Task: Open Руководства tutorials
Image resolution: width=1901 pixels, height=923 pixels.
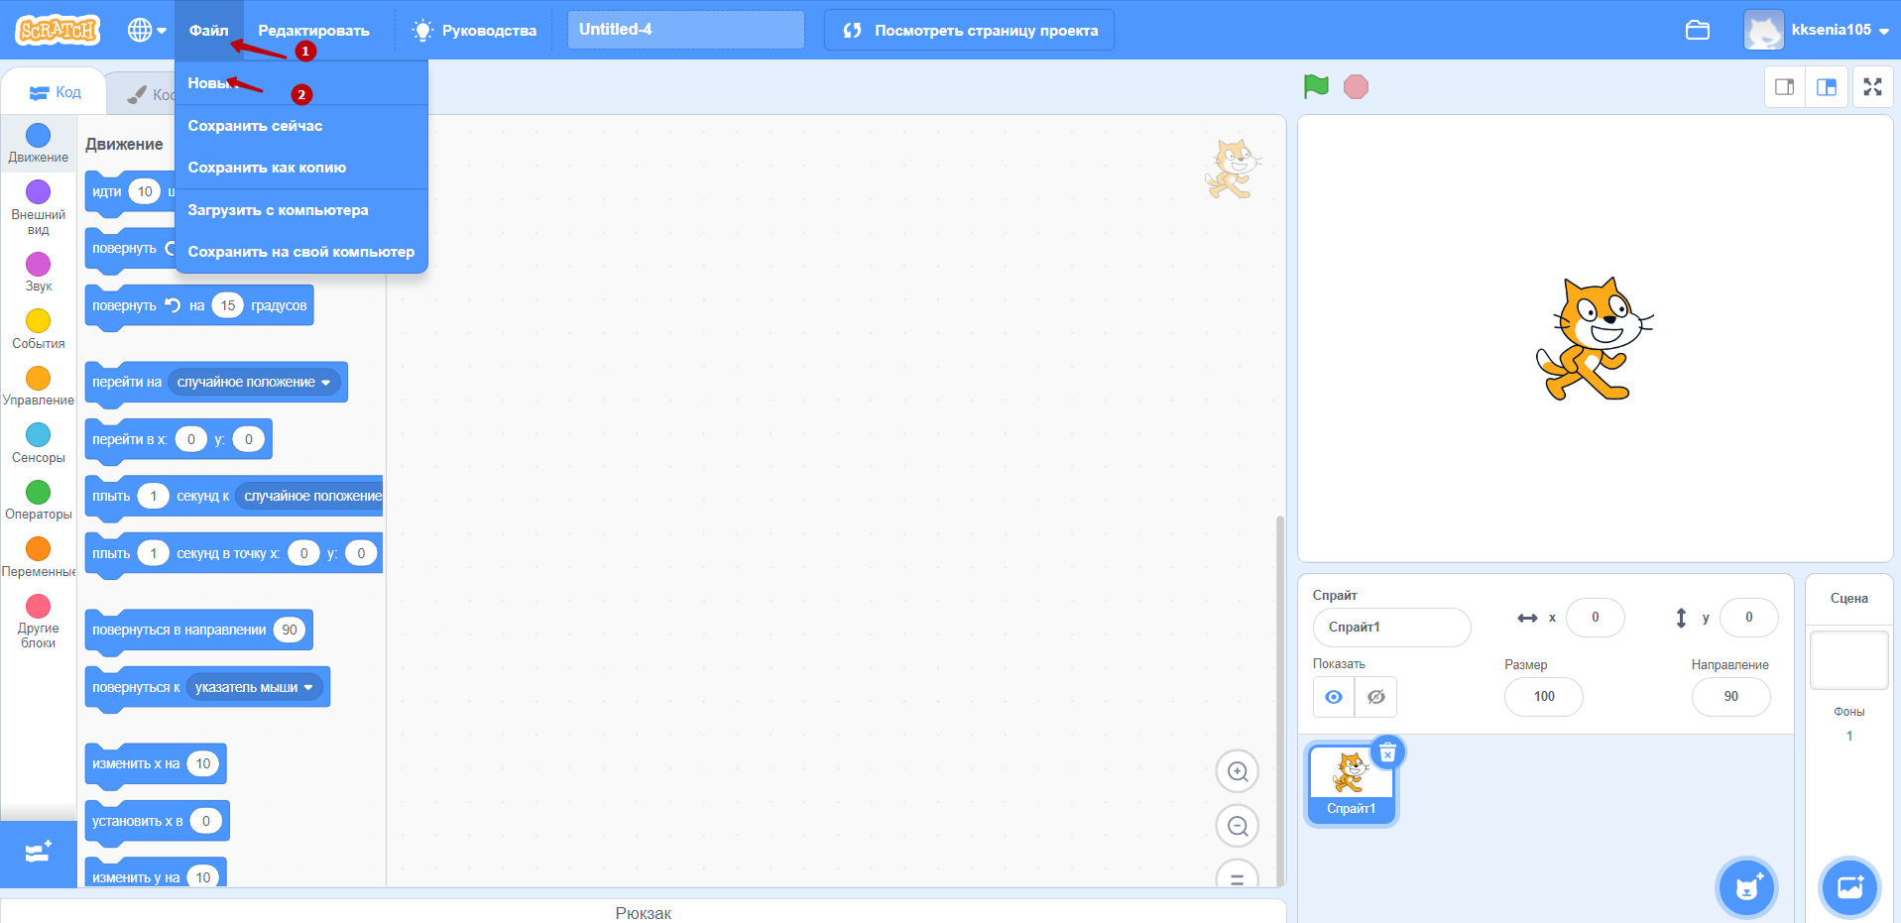Action: [x=475, y=30]
